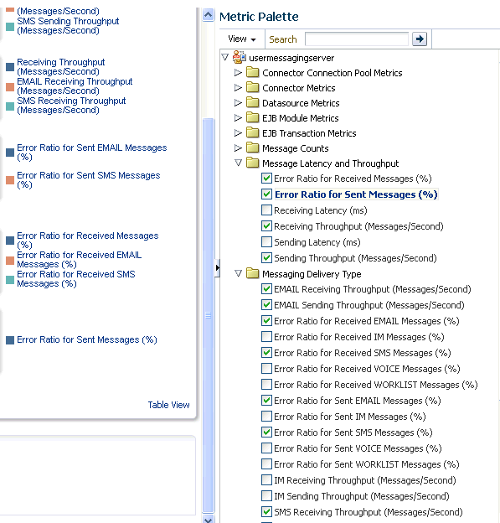Expand the Connector Metrics folder
The height and width of the screenshot is (523, 500).
click(x=238, y=88)
